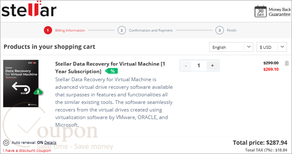Open auto renewal Details link
This screenshot has height=154, width=292.
click(50, 143)
